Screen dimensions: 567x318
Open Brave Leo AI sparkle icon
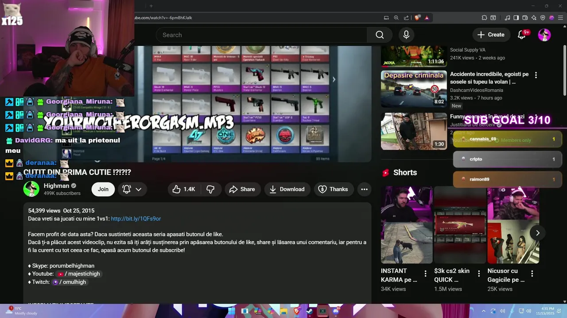[534, 18]
